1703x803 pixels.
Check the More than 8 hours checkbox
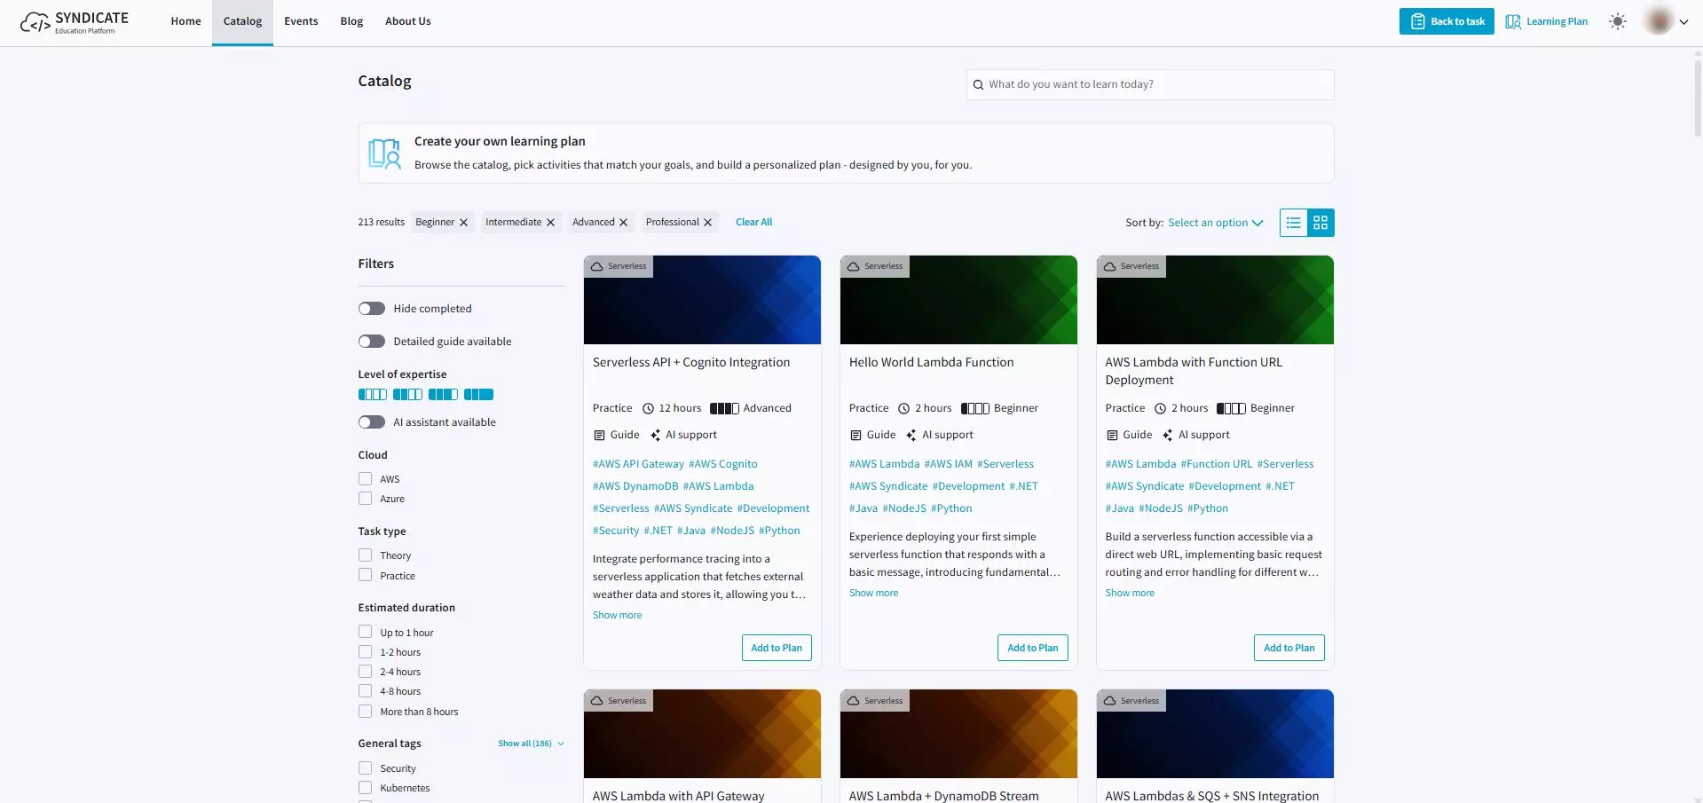click(x=365, y=712)
